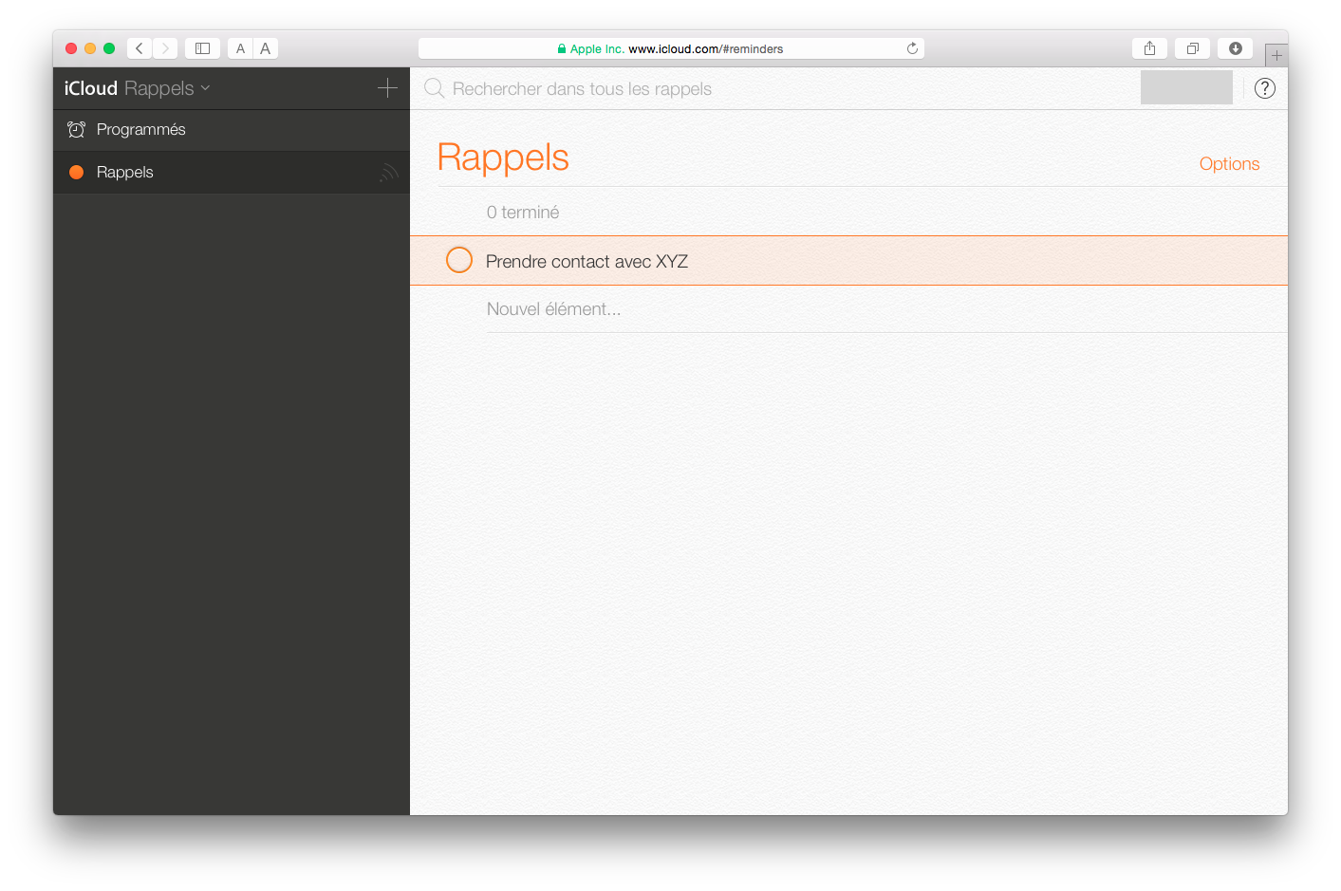
Task: Click the shared list broadcast icon
Action: point(388,173)
